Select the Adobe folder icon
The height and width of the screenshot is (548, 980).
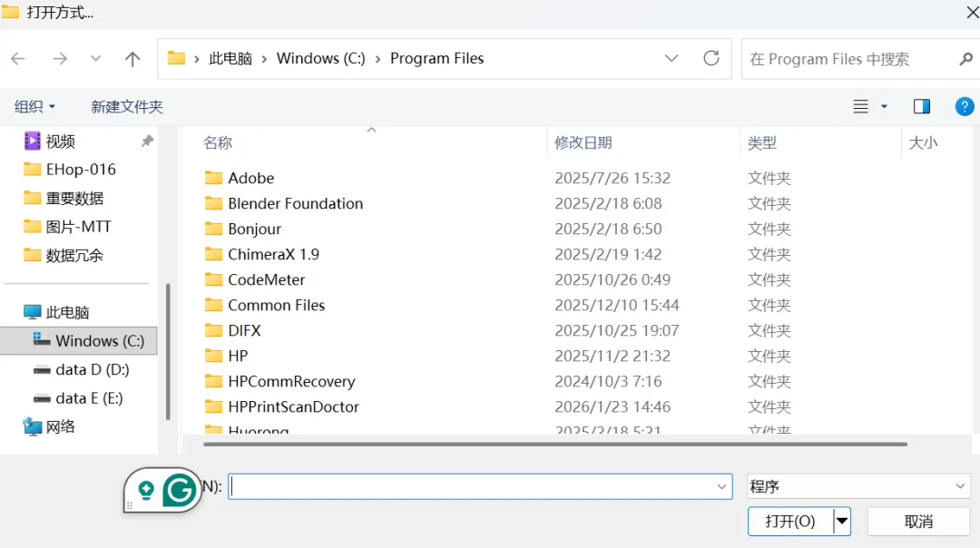[x=213, y=178]
